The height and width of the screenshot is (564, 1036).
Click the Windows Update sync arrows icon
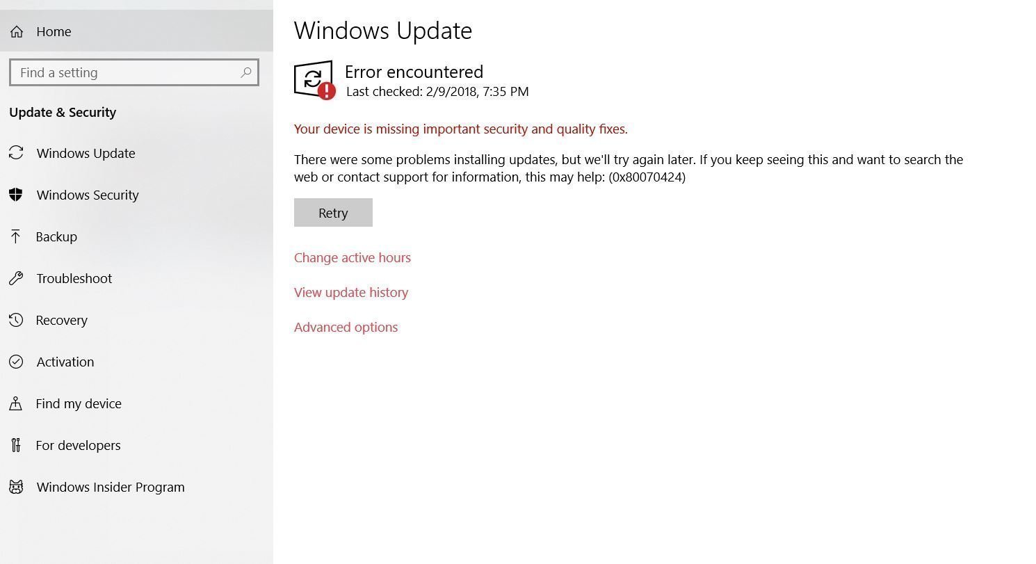(x=16, y=153)
